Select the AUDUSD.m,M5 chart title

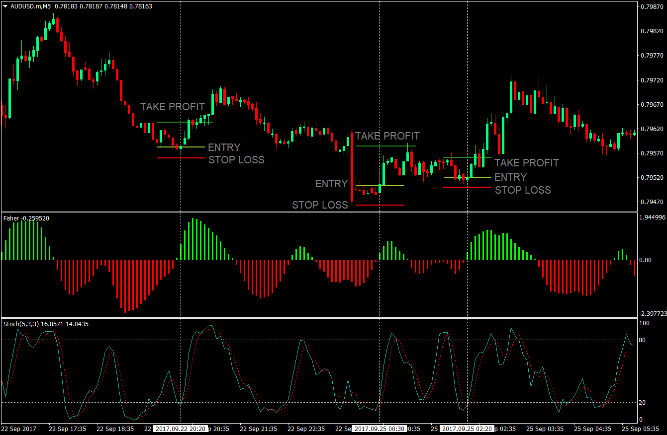pos(30,6)
